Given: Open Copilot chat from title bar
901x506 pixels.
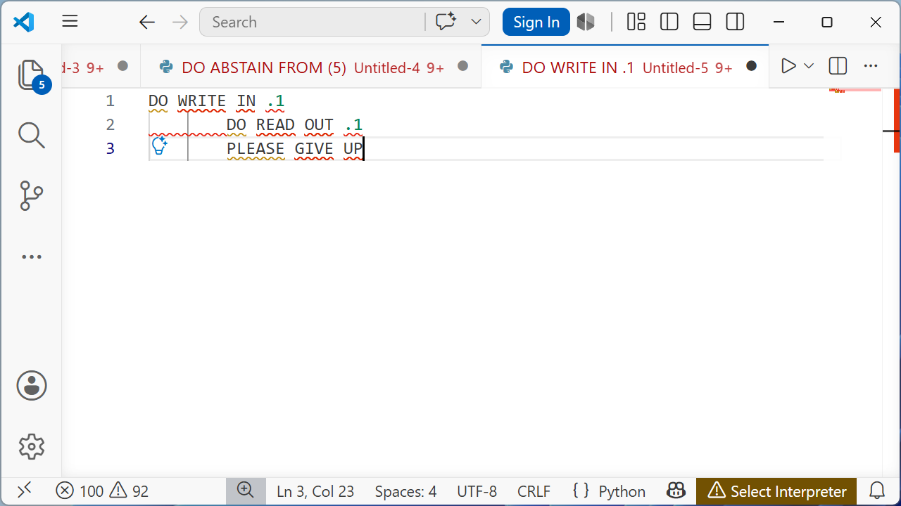Looking at the screenshot, I should pos(446,22).
